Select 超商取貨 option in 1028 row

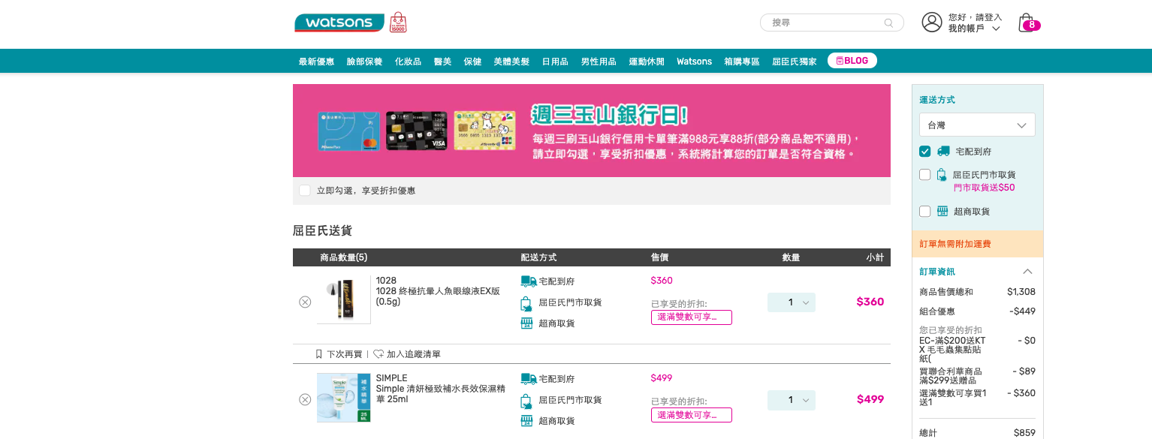[x=557, y=323]
